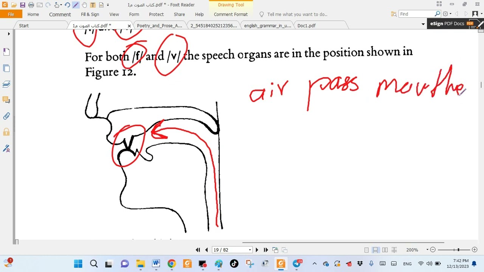Go to the last page
484x272 pixels.
266,250
